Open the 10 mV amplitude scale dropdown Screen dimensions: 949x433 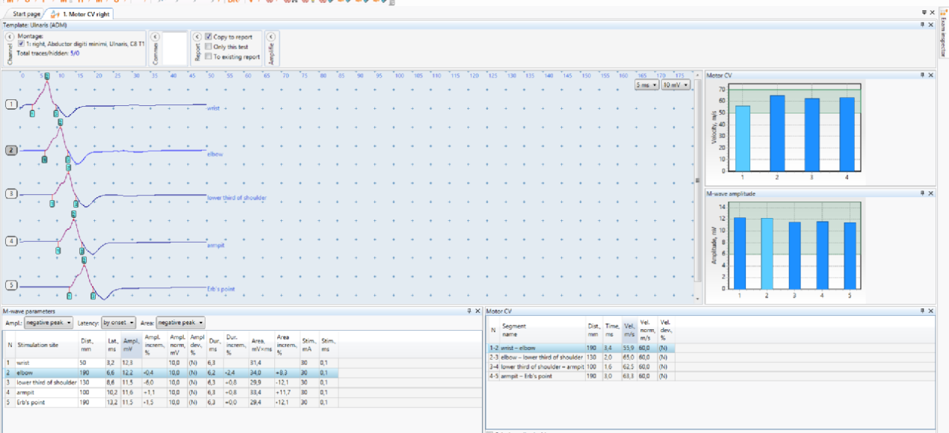676,85
